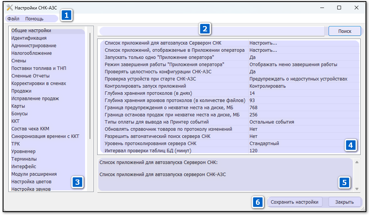This screenshot has width=369, height=215.
Task: Open Остальные события payment types value
Action: pos(272,122)
